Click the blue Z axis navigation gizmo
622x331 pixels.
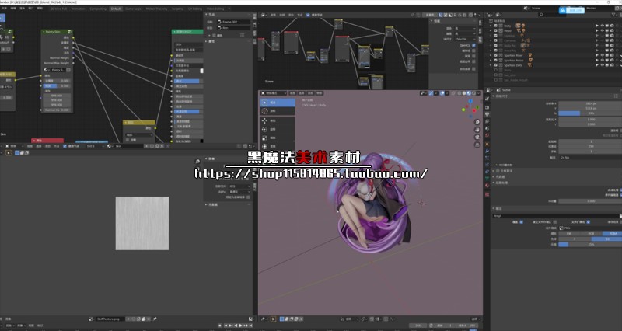tap(470, 102)
